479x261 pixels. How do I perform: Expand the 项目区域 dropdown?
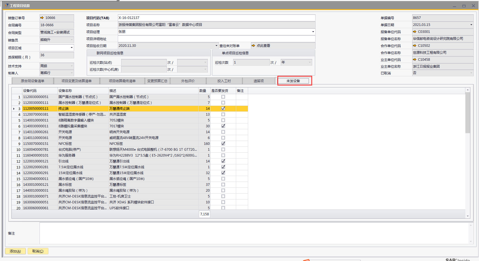72,48
